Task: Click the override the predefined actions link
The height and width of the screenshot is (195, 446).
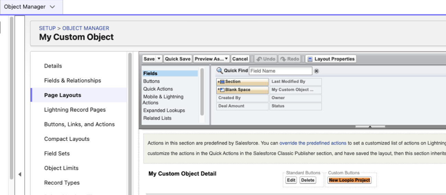Action: click(x=313, y=143)
